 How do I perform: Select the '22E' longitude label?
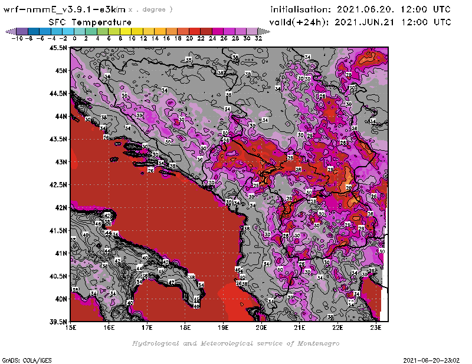pos(337,327)
